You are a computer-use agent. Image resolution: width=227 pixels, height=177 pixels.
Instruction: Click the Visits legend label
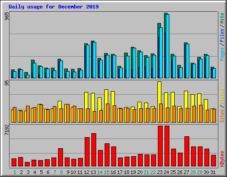(x=222, y=96)
